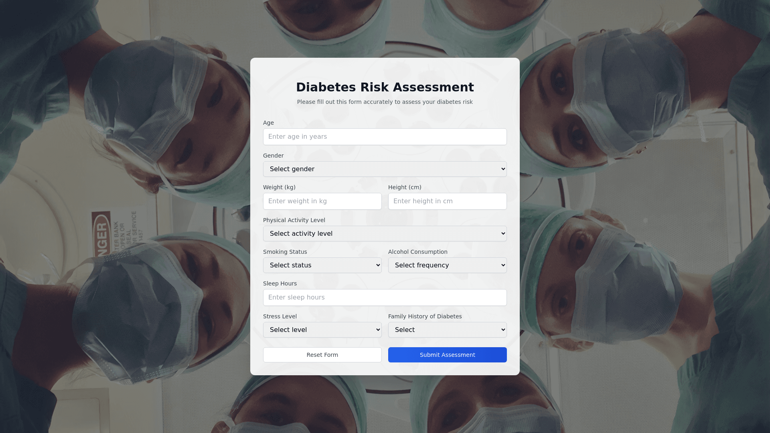Click the 'Gender' field label

point(273,156)
